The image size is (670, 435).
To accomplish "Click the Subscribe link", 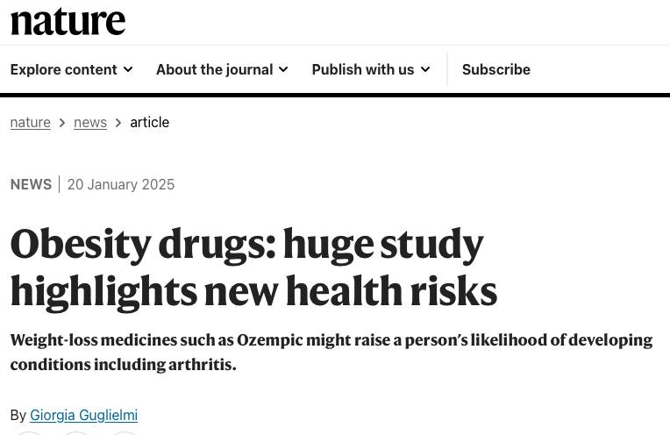I will 495,69.
